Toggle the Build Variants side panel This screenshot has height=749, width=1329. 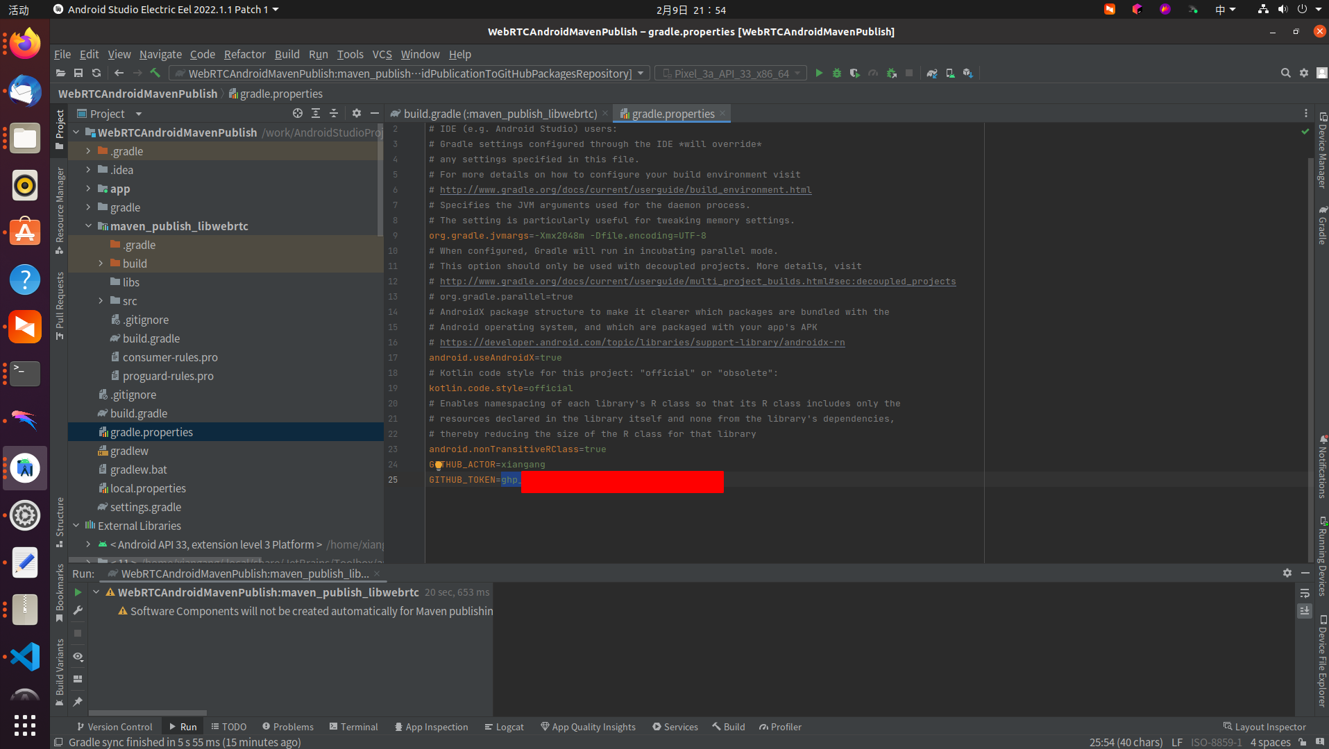click(x=60, y=672)
